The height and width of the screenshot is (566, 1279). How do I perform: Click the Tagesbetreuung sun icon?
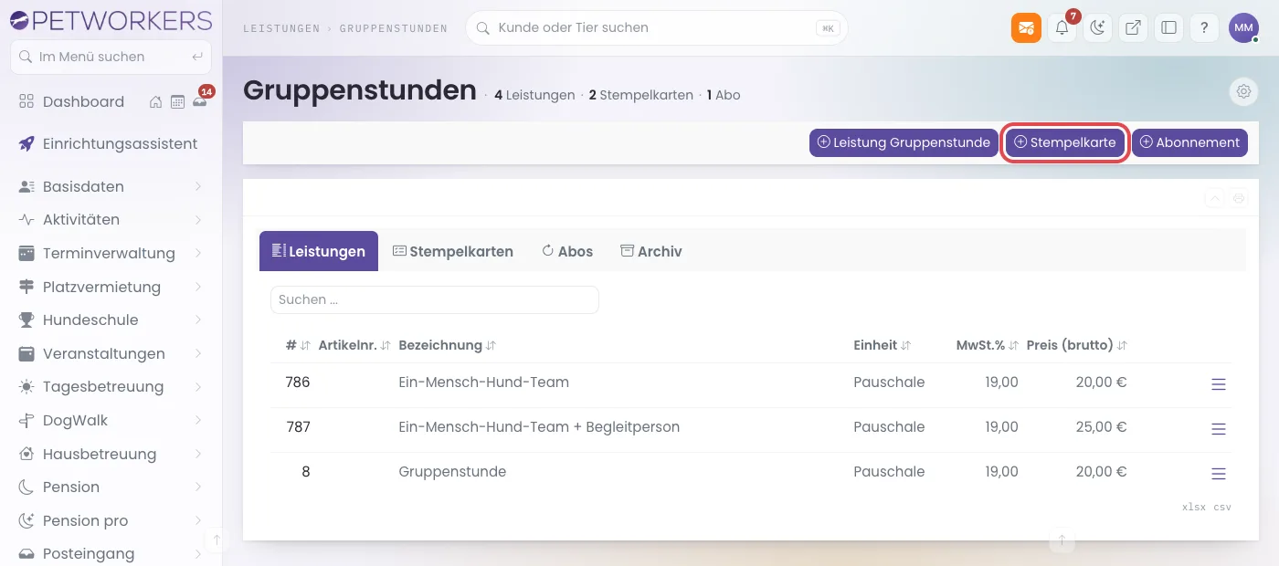coord(26,387)
